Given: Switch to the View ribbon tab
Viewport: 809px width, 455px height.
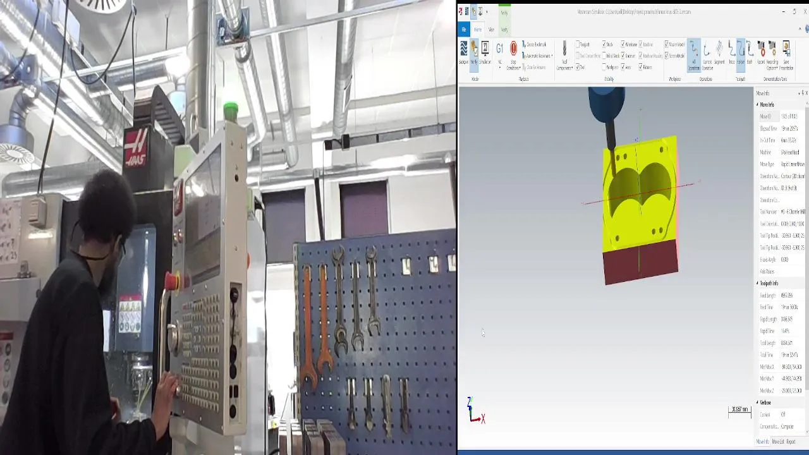Looking at the screenshot, I should (x=491, y=29).
